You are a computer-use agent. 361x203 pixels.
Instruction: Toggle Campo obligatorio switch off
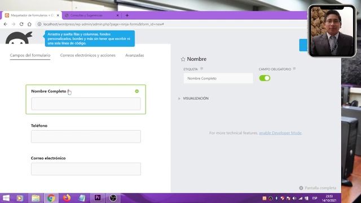(x=265, y=78)
